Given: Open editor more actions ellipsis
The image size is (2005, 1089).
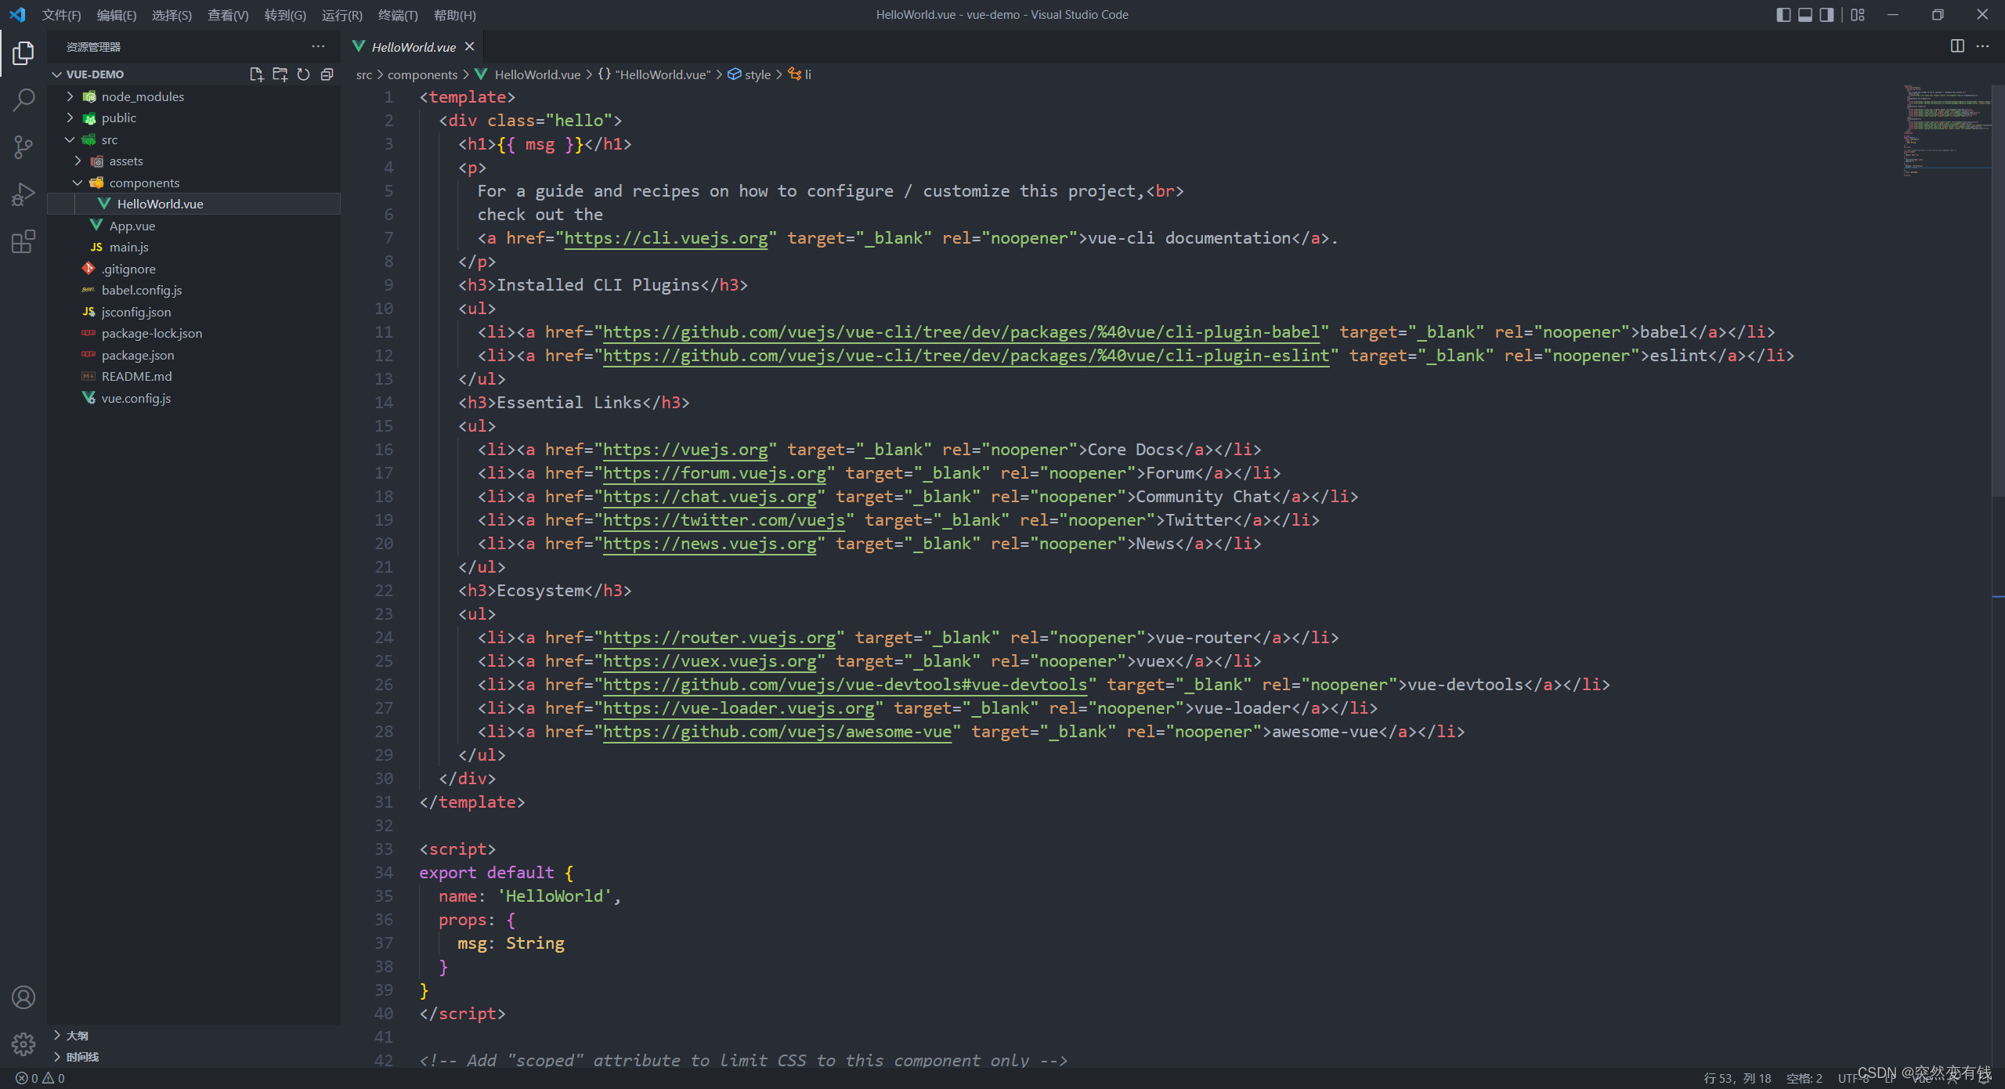Looking at the screenshot, I should coord(1982,46).
